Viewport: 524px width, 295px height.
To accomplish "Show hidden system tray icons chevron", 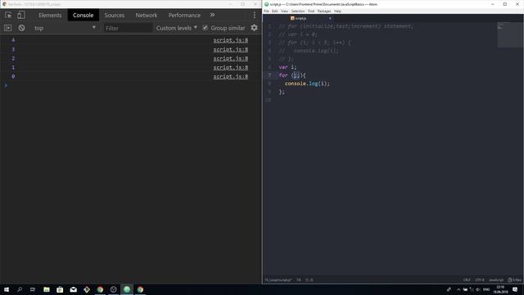I will click(x=458, y=289).
